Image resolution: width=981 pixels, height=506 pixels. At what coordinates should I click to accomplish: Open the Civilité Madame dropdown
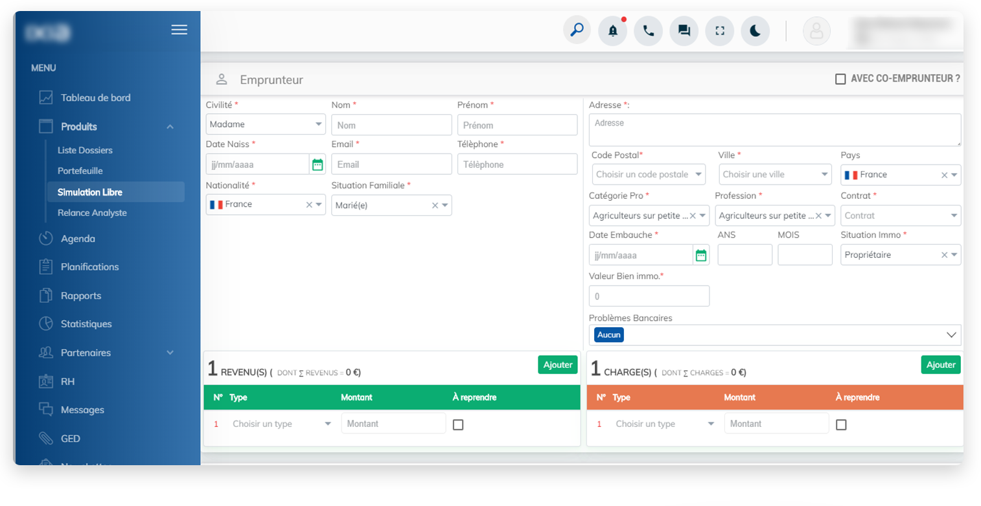tap(266, 124)
